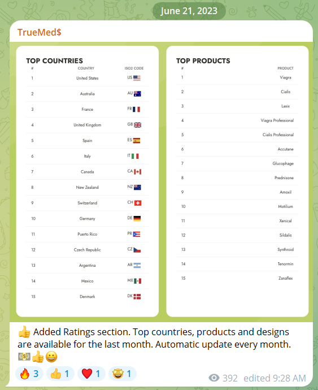Click the money emoji in message text
Viewport: 318px width, 390px height.
(24, 357)
